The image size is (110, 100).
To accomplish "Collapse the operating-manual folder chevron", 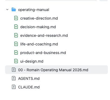I will (x=7, y=9).
